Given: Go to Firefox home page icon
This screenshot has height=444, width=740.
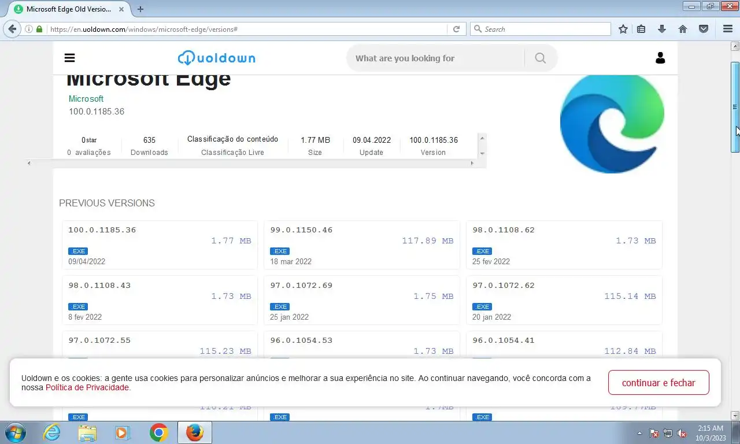Looking at the screenshot, I should point(683,29).
